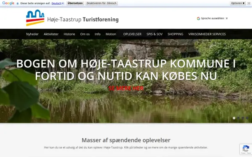This screenshot has height=157, width=252.
Task: Click the Høje-Taastrup Turistforening logo
Action: [x=35, y=18]
